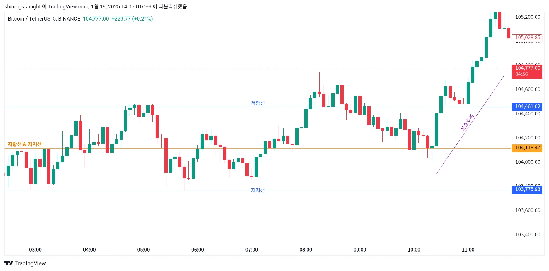
Task: Click the TradingView logo icon
Action: click(x=9, y=263)
